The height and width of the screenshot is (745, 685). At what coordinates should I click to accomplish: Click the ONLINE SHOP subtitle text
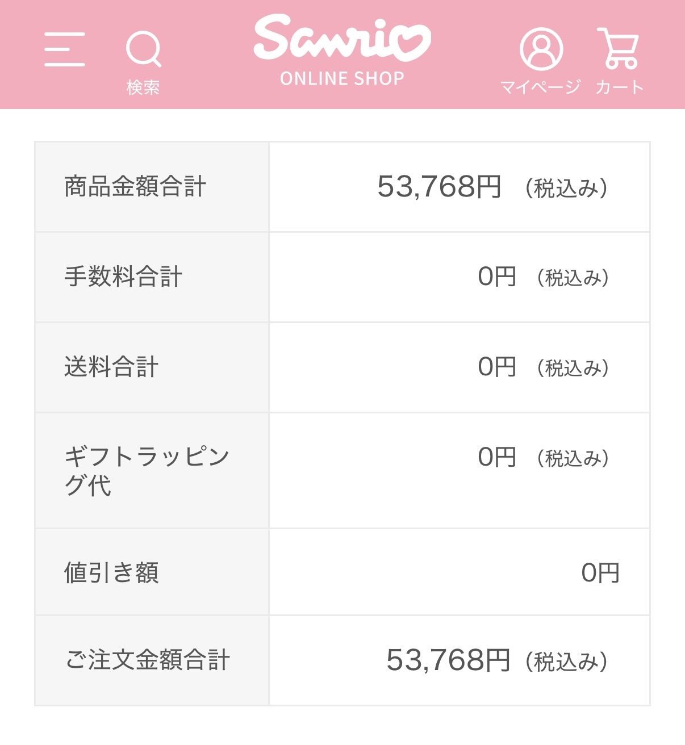[x=342, y=78]
